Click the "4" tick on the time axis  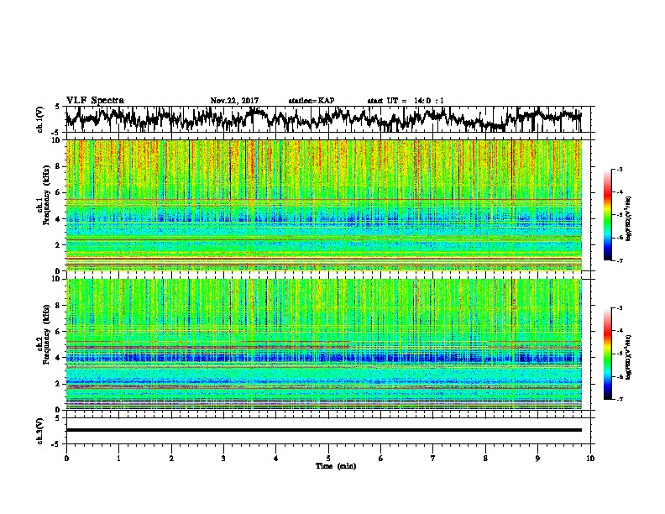coord(276,459)
